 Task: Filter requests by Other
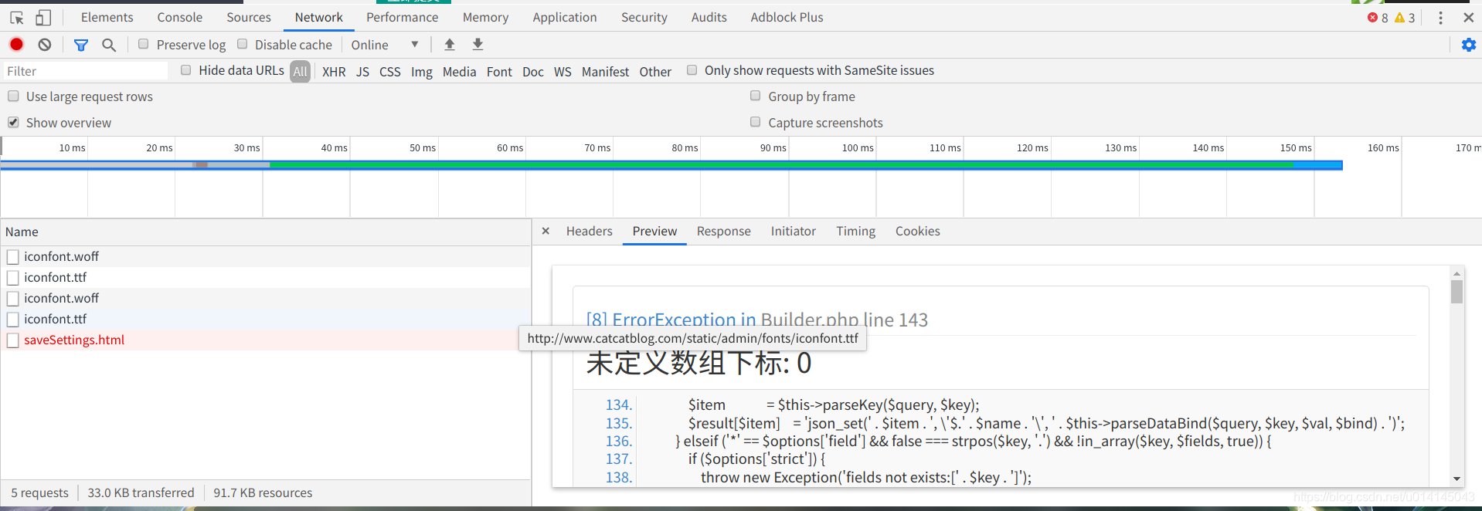point(655,71)
